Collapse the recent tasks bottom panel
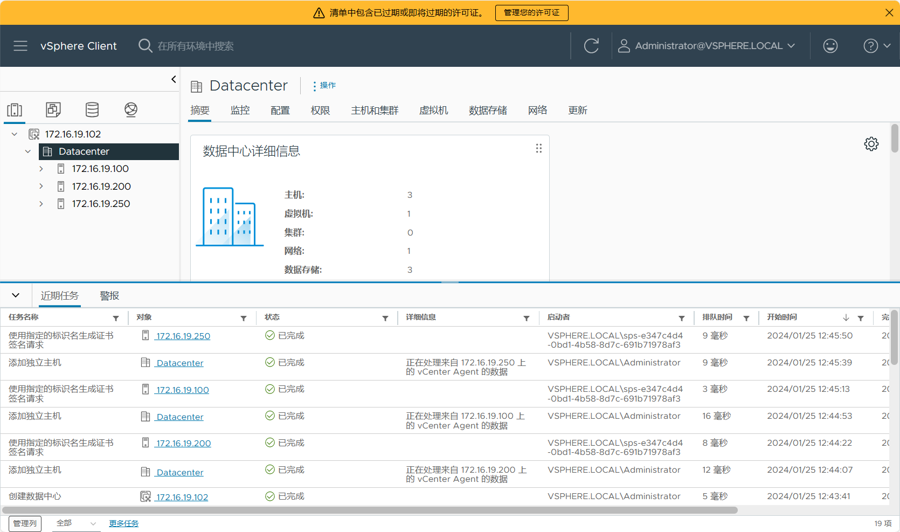Viewport: 900px width, 532px height. coord(16,295)
